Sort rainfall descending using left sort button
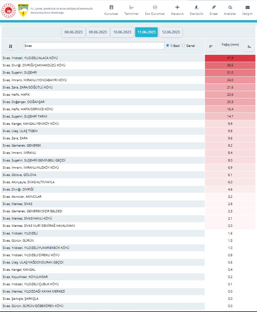The height and width of the screenshot is (312, 257). point(211,47)
